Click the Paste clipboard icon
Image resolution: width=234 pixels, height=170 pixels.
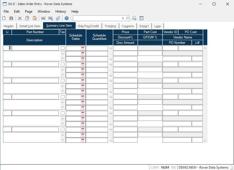click(35, 18)
